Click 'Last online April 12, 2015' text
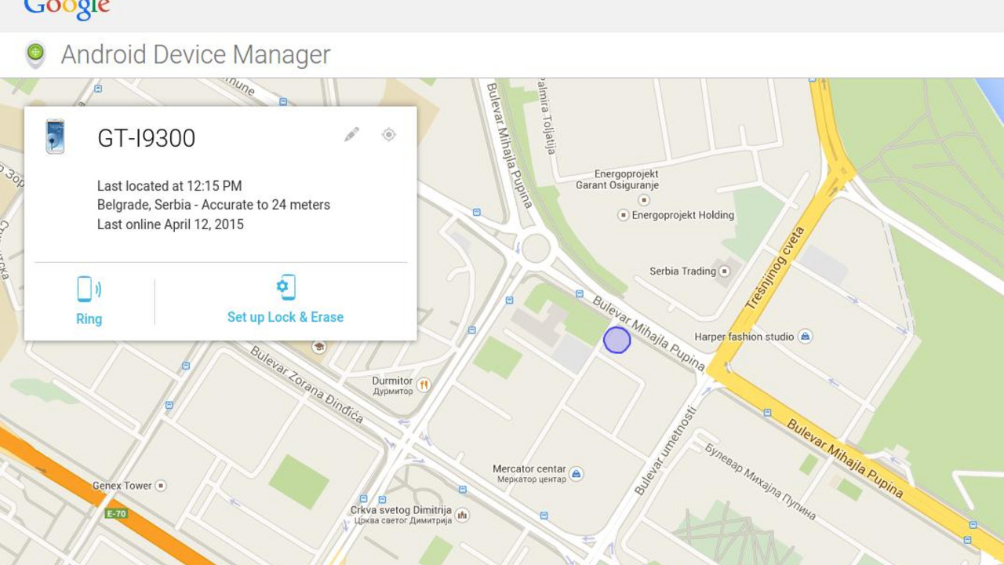This screenshot has width=1004, height=565. coord(170,224)
